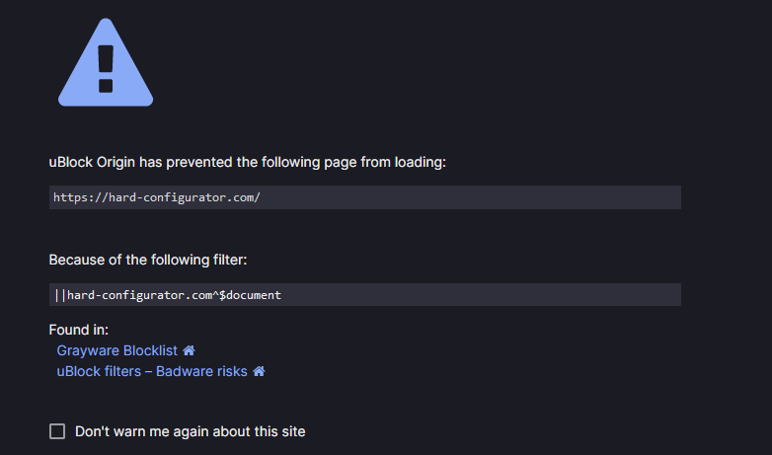This screenshot has width=772, height=455.
Task: Click the ||hard-configurator.com^$document filter rule text
Action: point(168,295)
